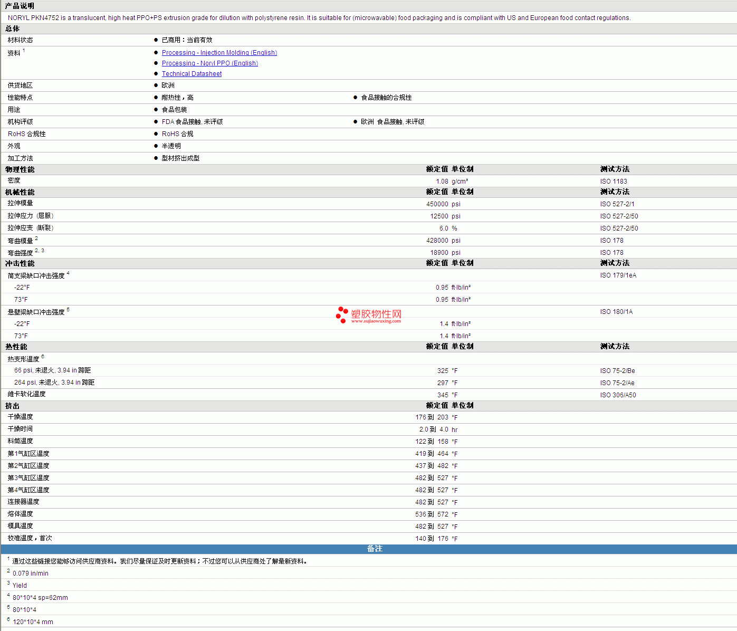Screen dimensions: 737x631
Task: Click the ISO 306/A50 test method
Action: [x=618, y=395]
